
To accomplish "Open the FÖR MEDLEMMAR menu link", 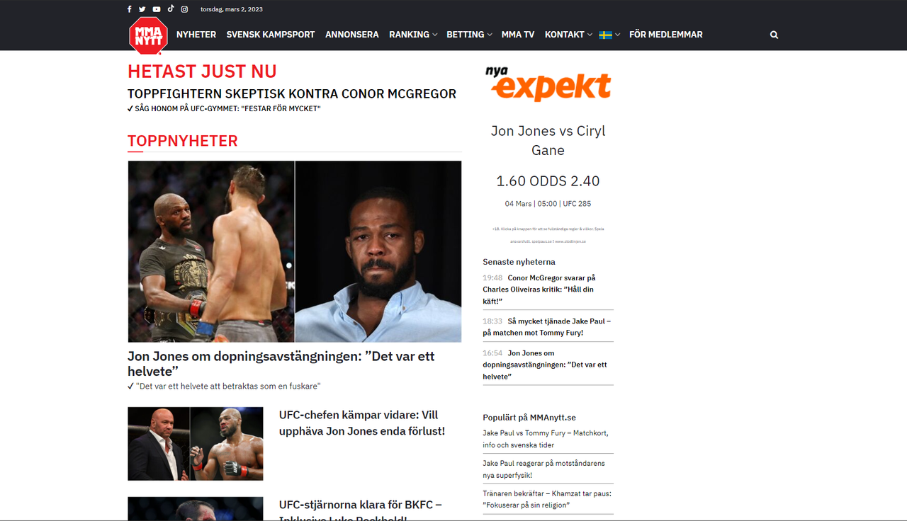I will pos(666,35).
